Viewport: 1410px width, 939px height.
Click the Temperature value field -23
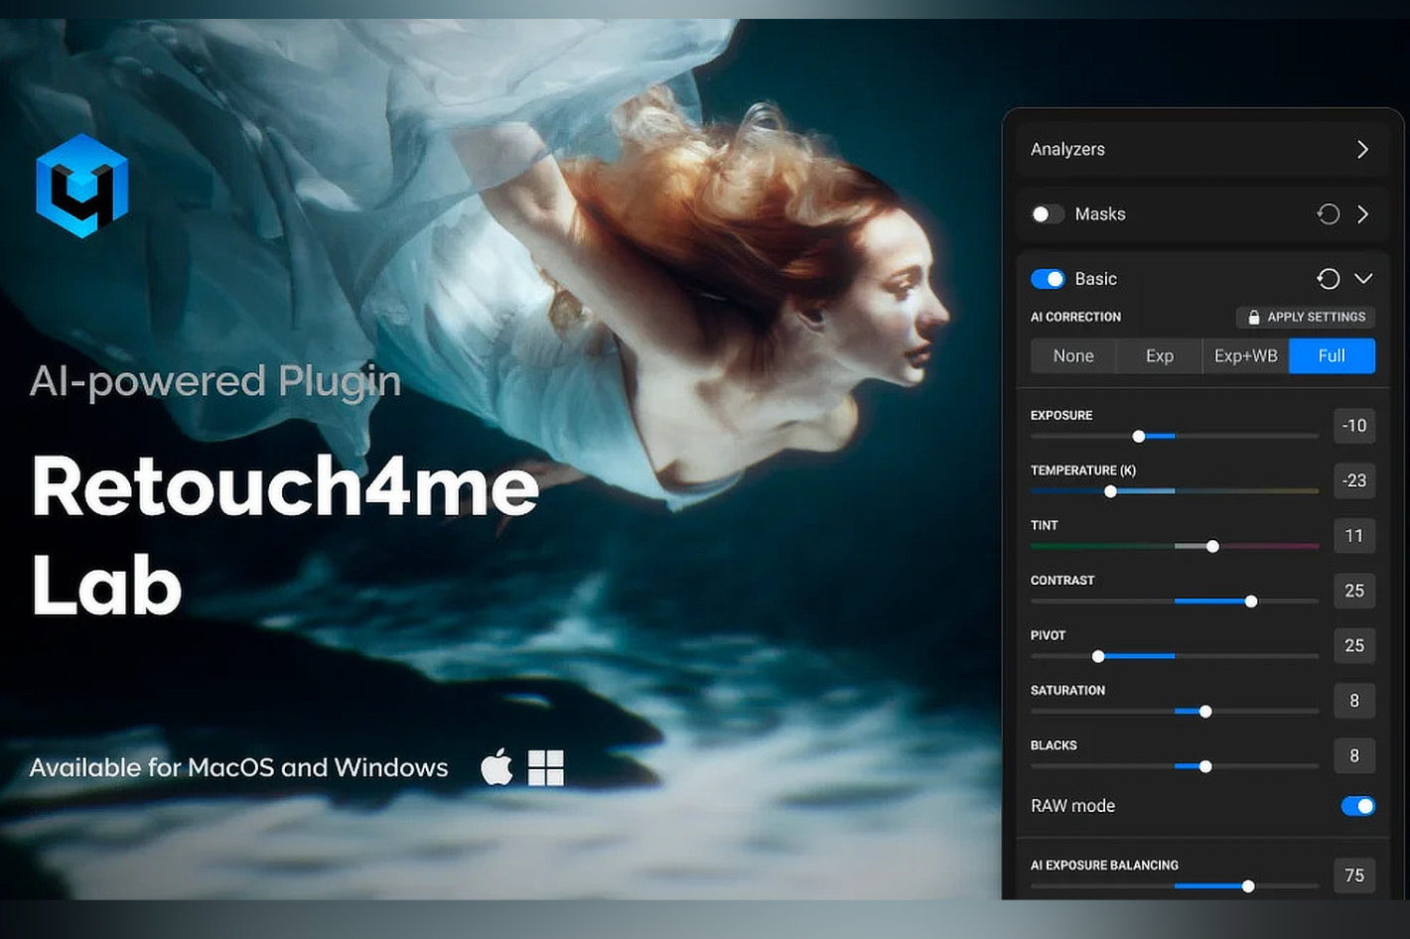pos(1354,480)
